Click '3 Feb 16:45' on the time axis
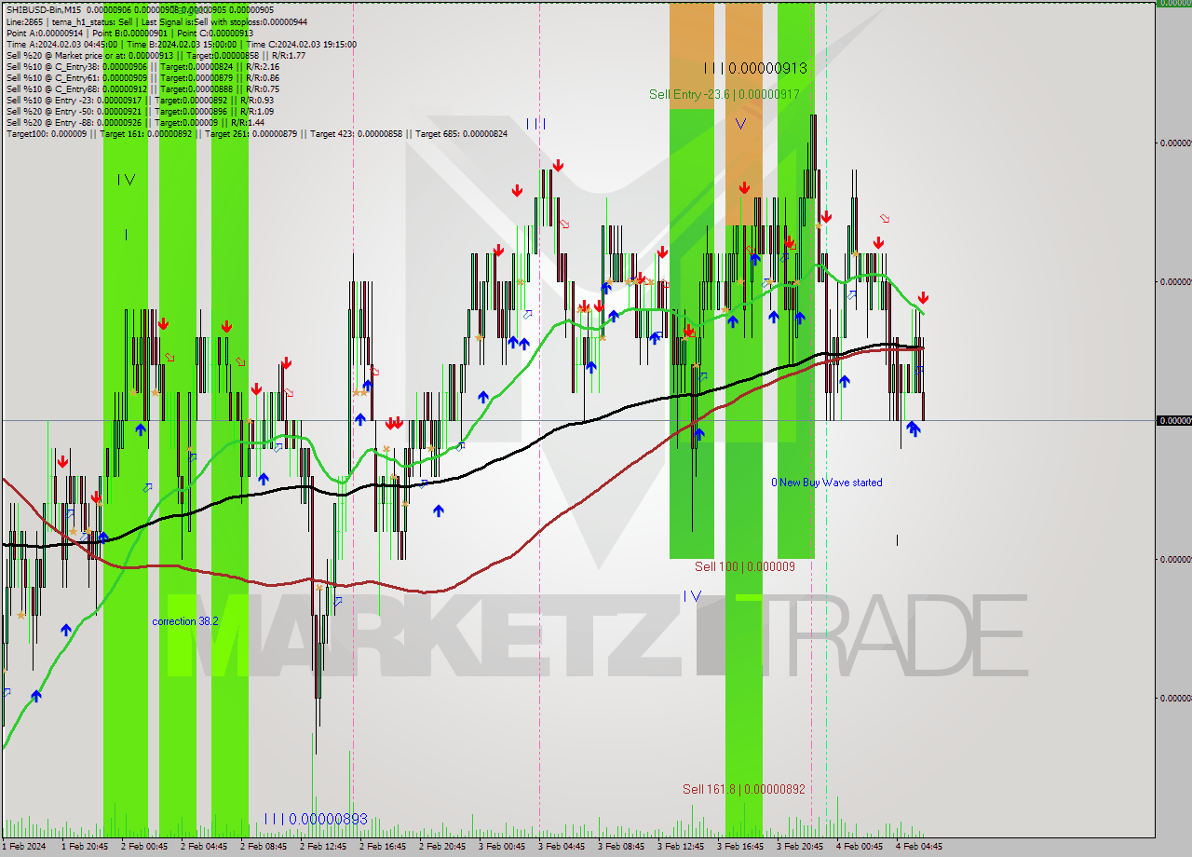 (740, 847)
